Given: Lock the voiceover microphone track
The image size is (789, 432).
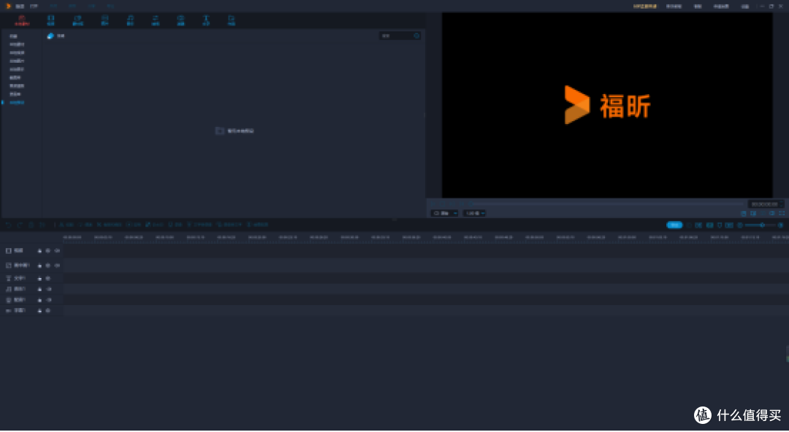Looking at the screenshot, I should click(39, 300).
